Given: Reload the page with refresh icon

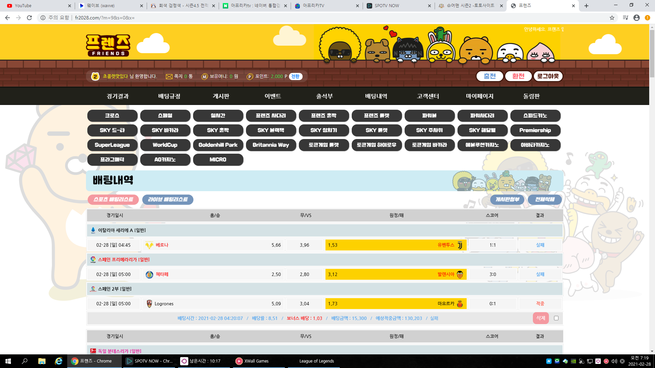Looking at the screenshot, I should [29, 18].
